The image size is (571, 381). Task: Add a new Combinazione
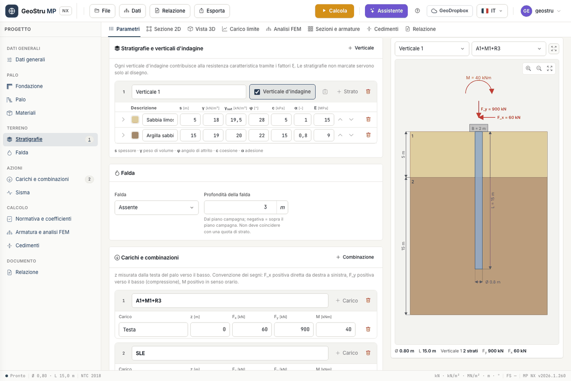pos(355,257)
